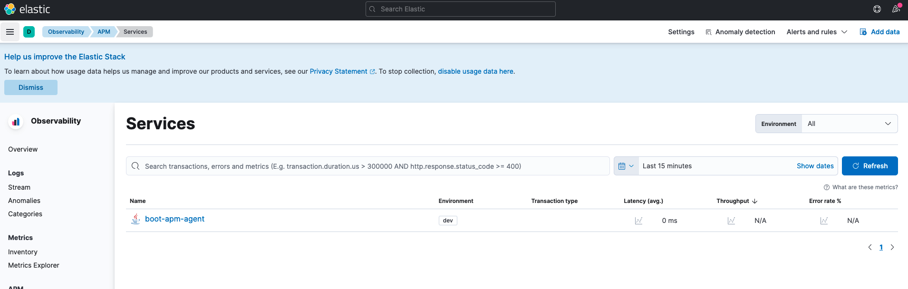
Task: Click the external link icon after Privacy Statement
Action: (x=372, y=72)
